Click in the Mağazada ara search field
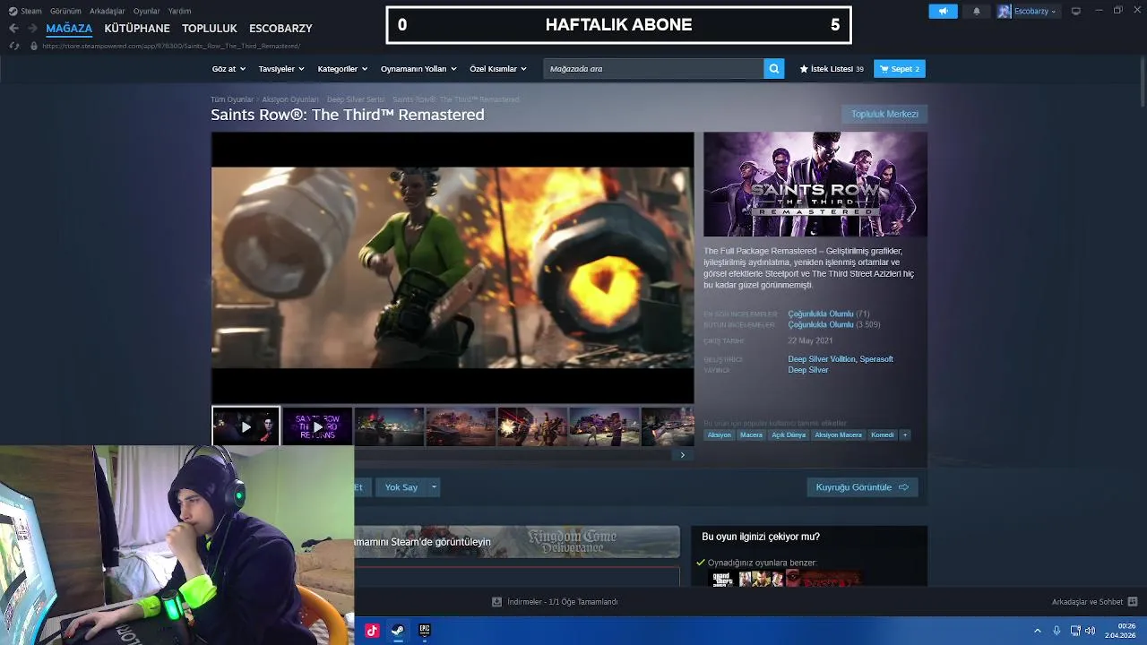1147x645 pixels. click(654, 69)
